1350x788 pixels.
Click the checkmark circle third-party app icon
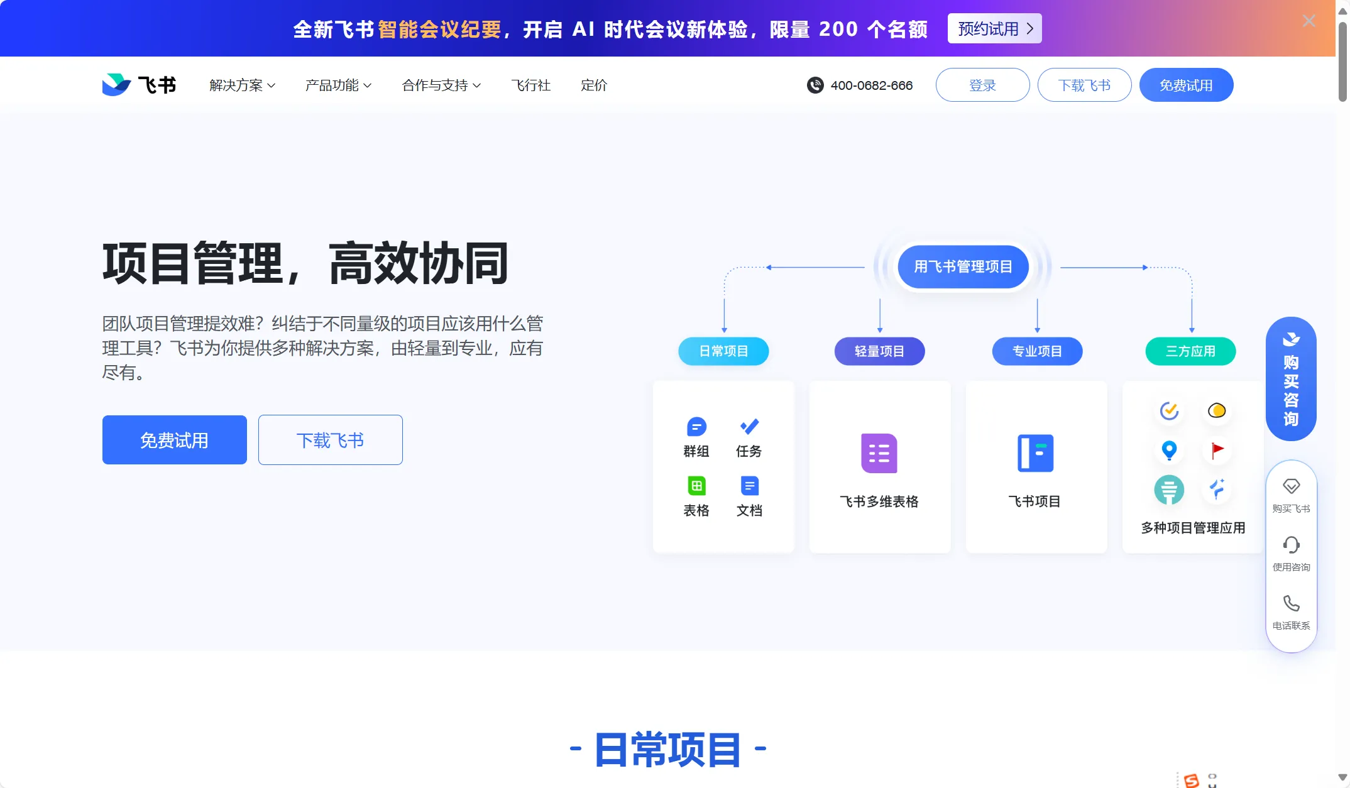[1169, 411]
